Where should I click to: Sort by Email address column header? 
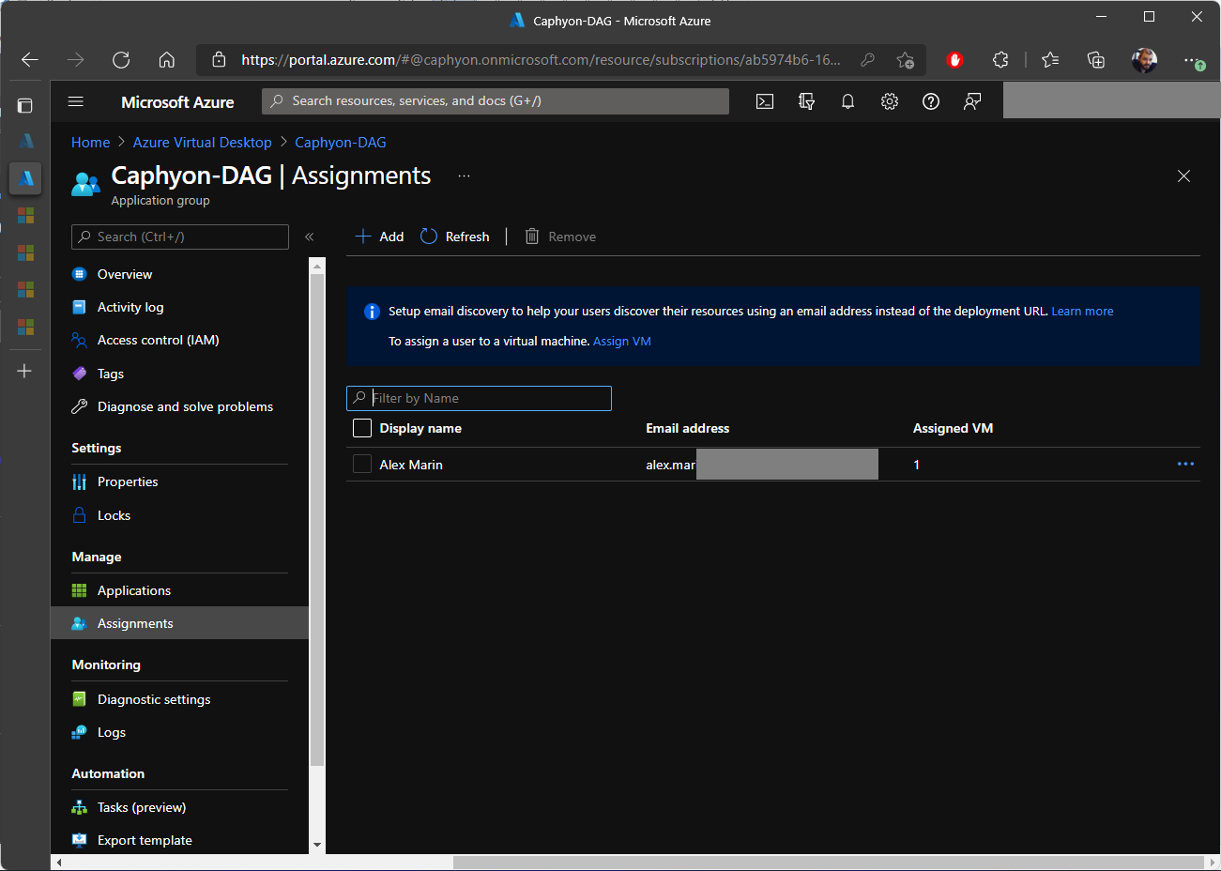(687, 428)
